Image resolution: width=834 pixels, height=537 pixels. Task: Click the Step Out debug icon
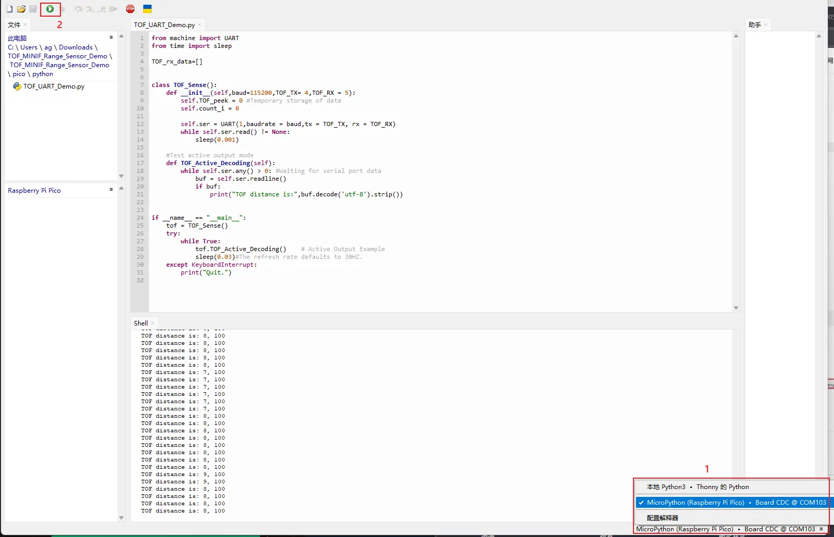pyautogui.click(x=102, y=9)
